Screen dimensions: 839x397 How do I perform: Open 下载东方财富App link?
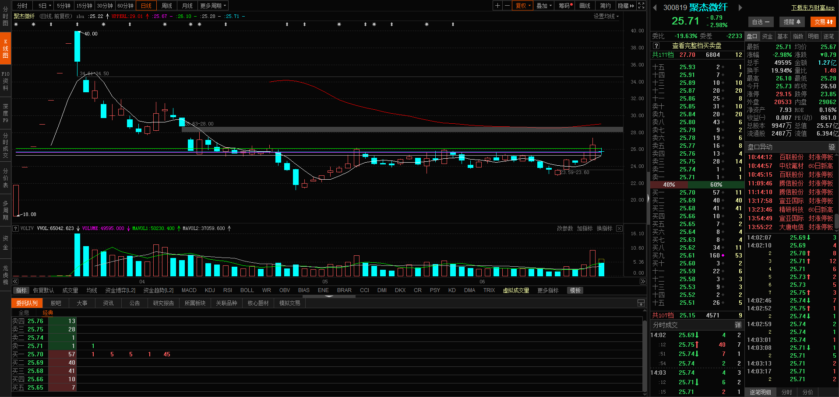tap(813, 7)
